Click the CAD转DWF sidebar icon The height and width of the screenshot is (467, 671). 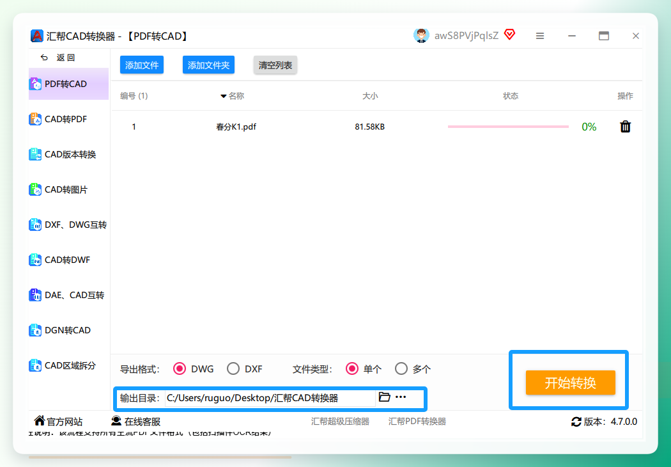coord(35,260)
